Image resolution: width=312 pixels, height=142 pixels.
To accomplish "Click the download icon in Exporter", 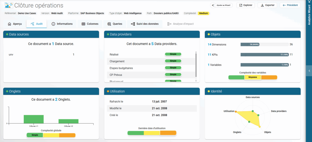I will click(x=262, y=5).
